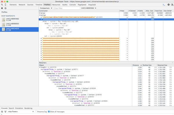Viewport: 174px width, 115px height.
Task: Open the top Console tab
Action: point(72,5)
